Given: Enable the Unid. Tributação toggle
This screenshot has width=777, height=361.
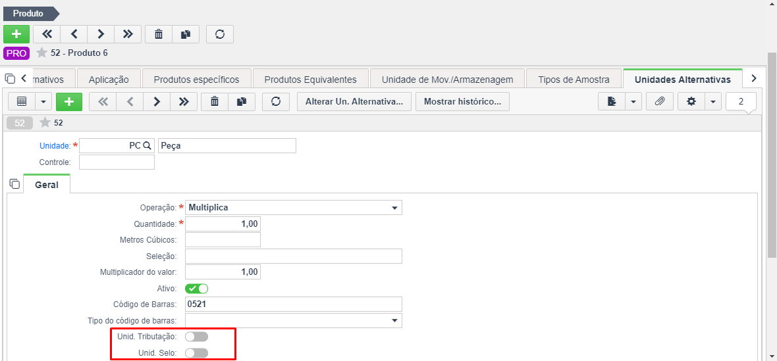Looking at the screenshot, I should tap(196, 337).
